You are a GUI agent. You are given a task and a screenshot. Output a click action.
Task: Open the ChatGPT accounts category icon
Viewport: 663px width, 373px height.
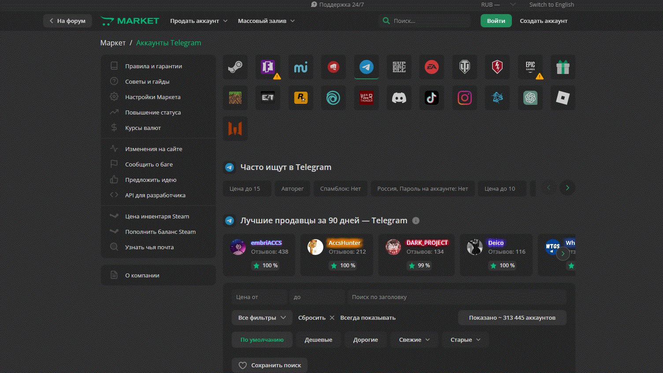coord(530,98)
